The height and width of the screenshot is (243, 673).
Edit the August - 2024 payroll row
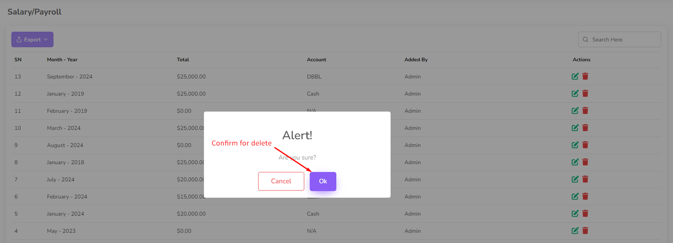575,145
